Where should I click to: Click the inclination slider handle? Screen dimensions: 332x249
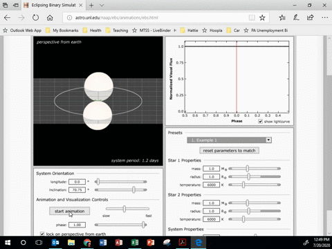133,190
